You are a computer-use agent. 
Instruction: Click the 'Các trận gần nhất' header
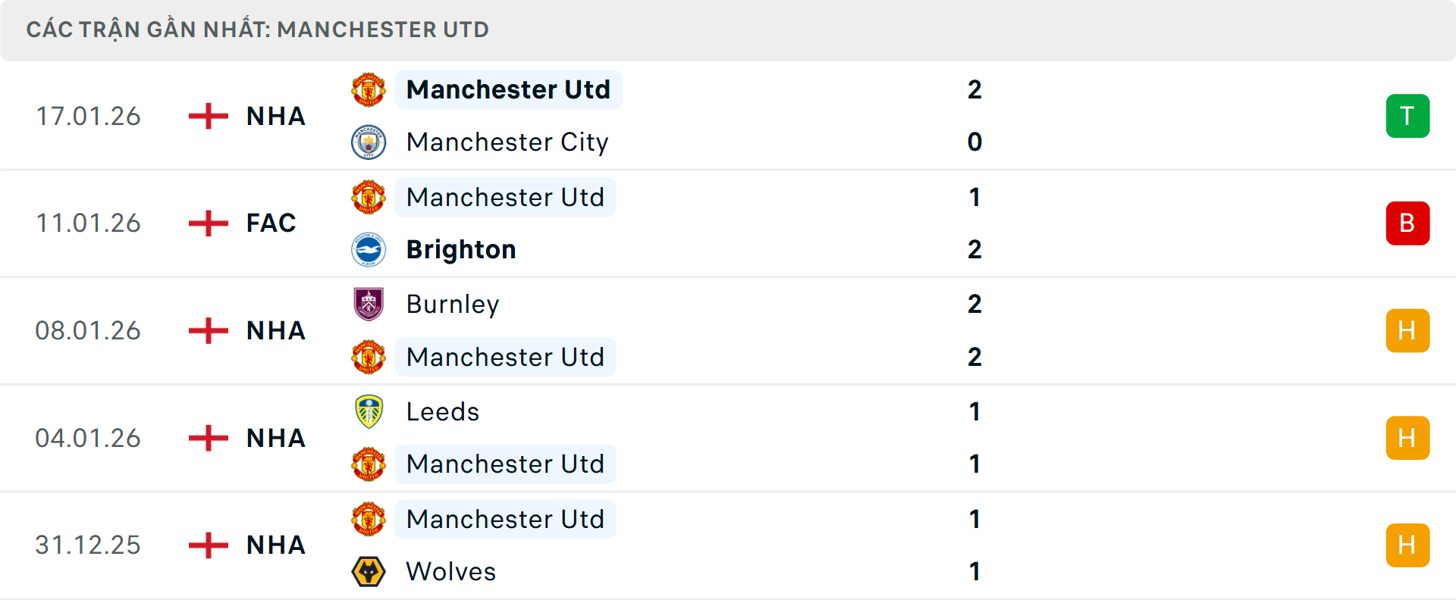[x=257, y=30]
